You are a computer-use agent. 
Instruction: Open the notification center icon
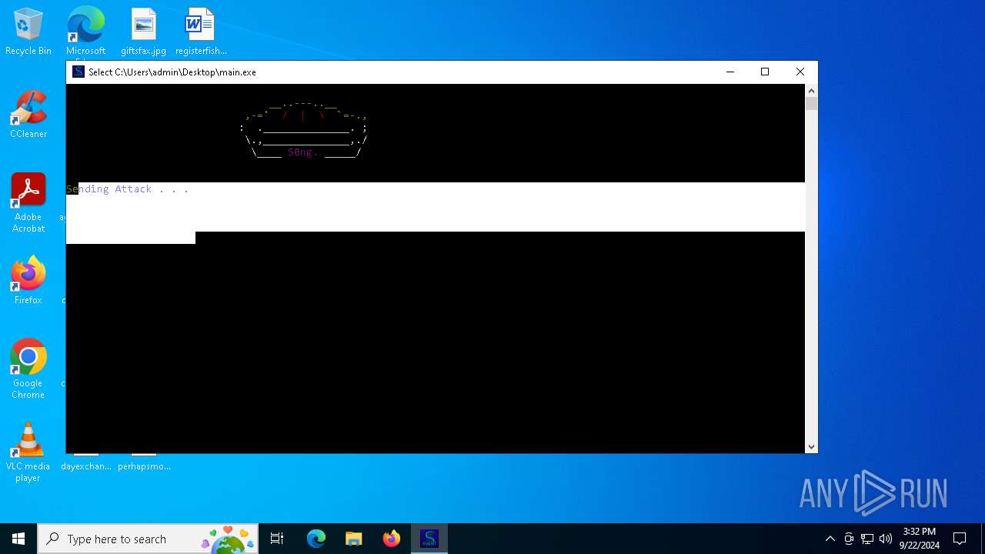click(960, 539)
